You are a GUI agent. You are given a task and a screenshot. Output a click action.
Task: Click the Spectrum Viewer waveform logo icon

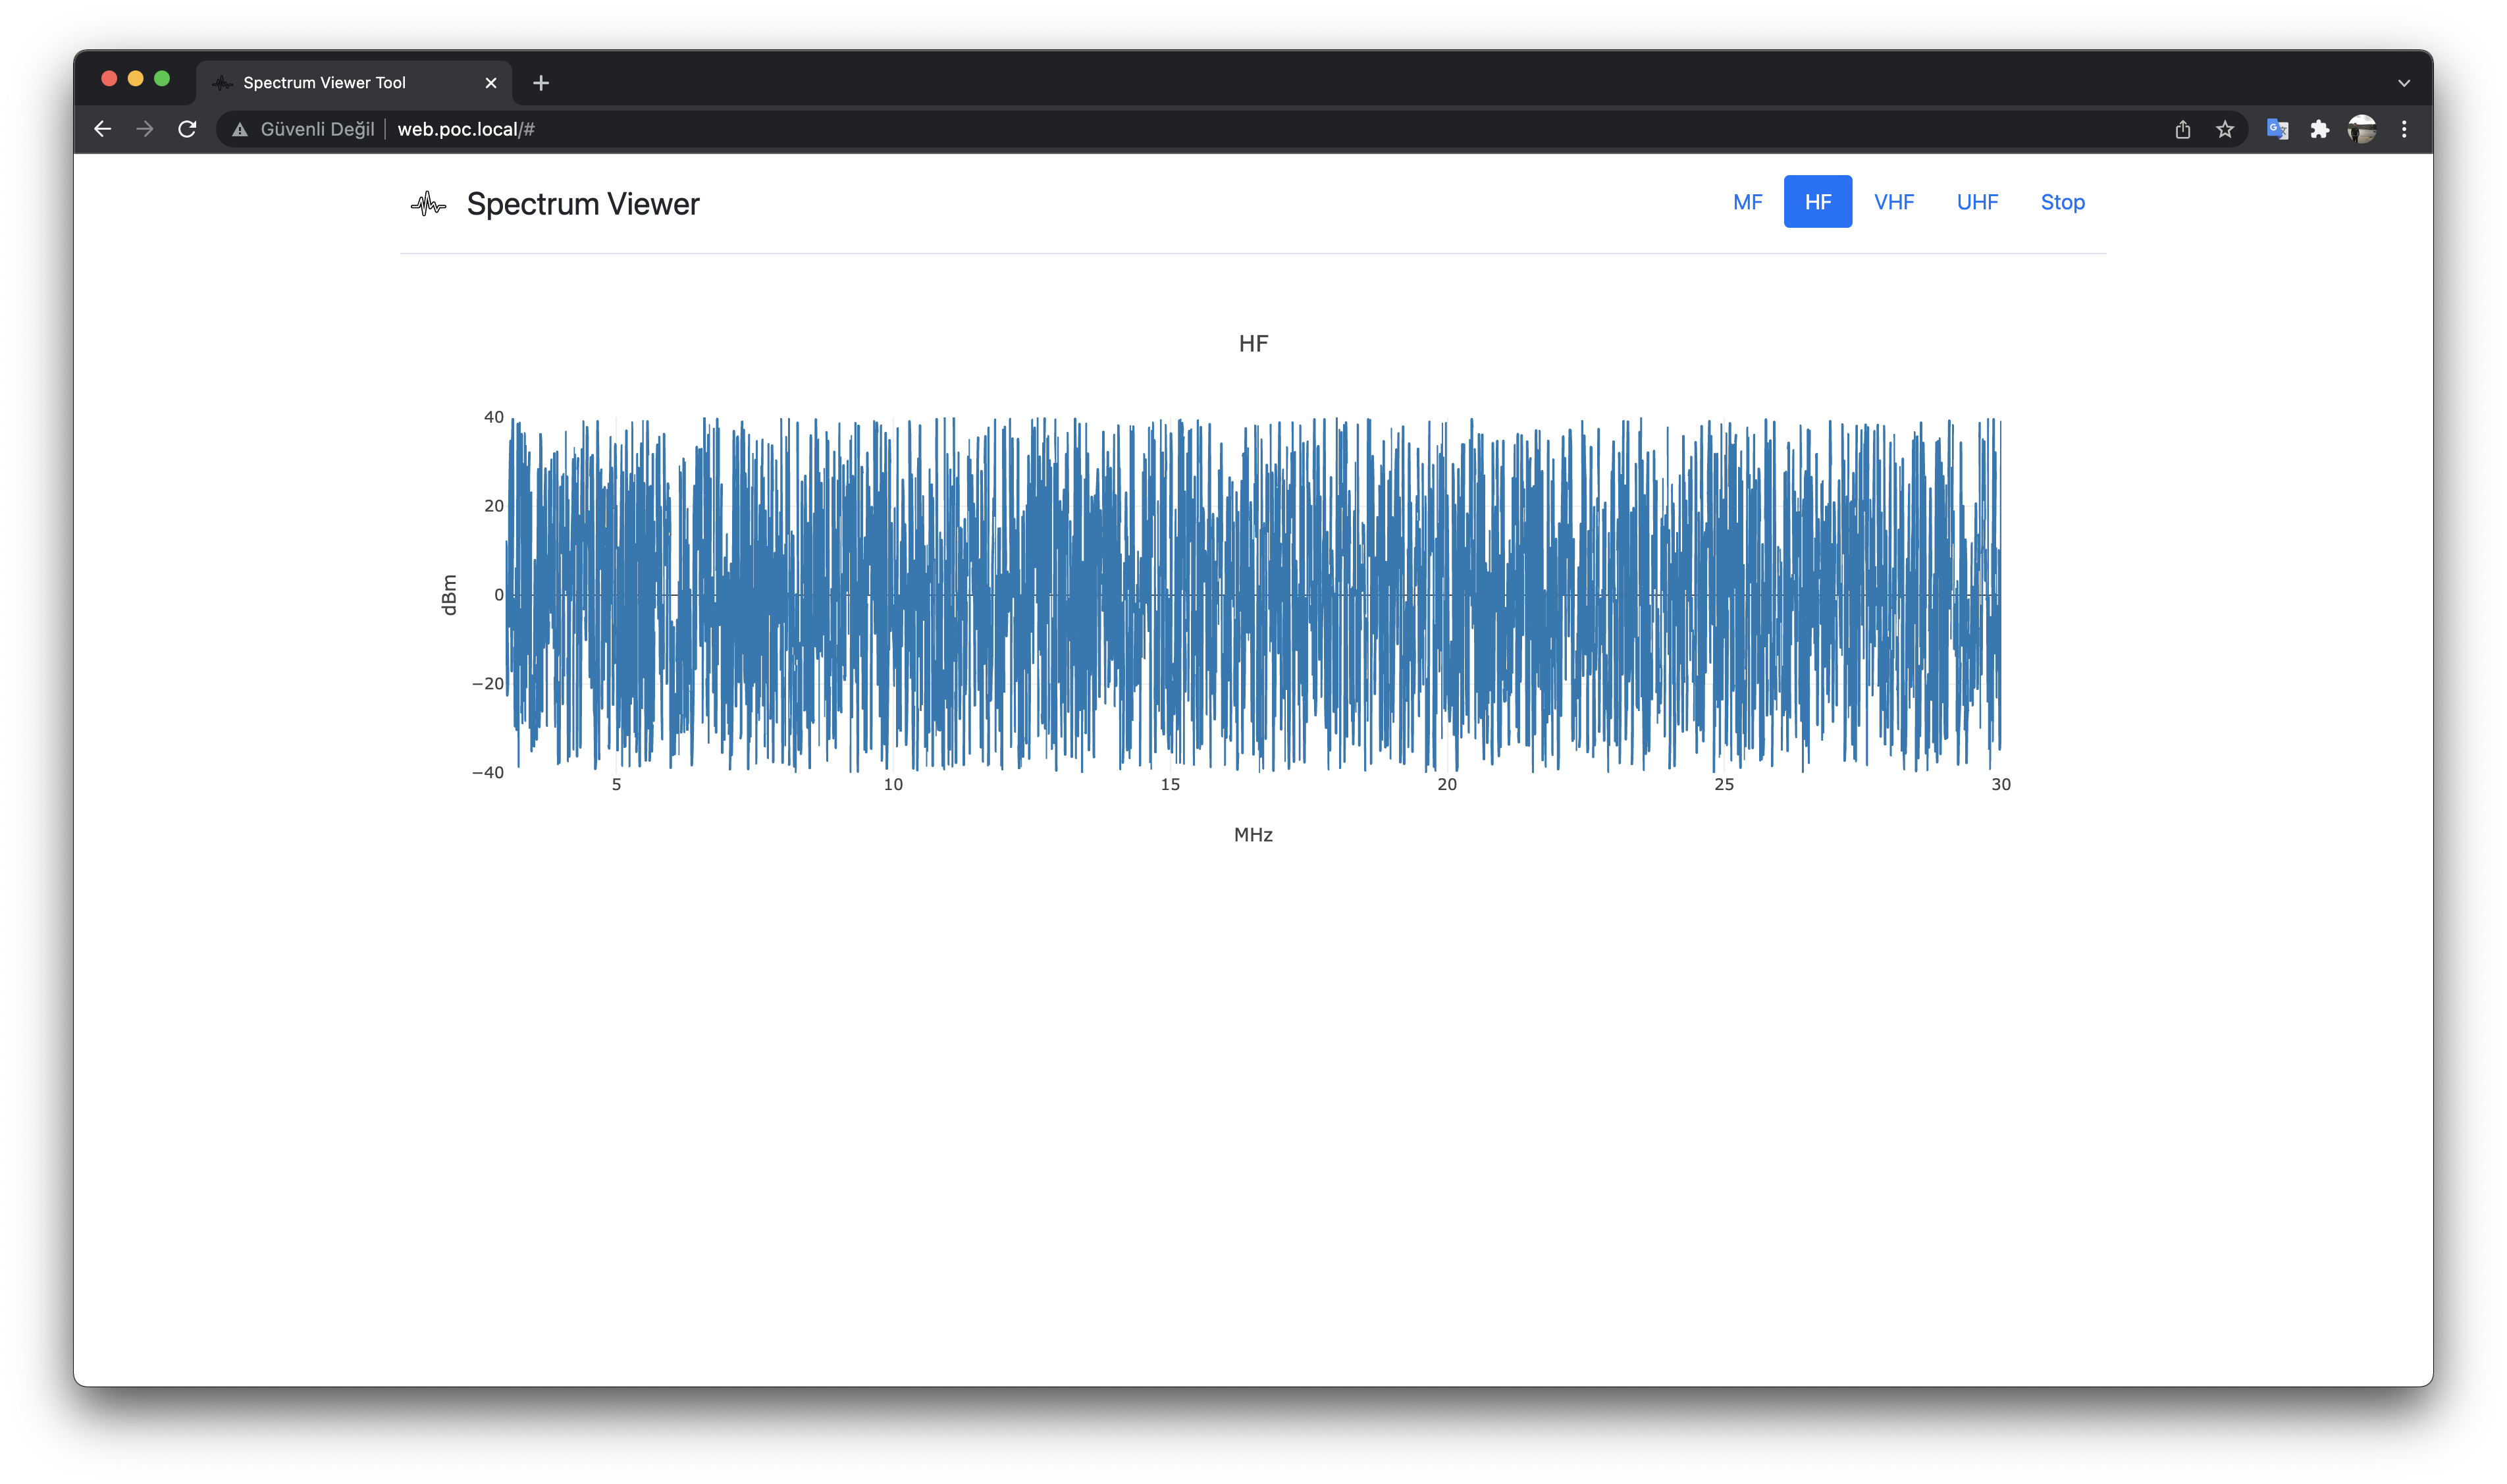pyautogui.click(x=428, y=204)
